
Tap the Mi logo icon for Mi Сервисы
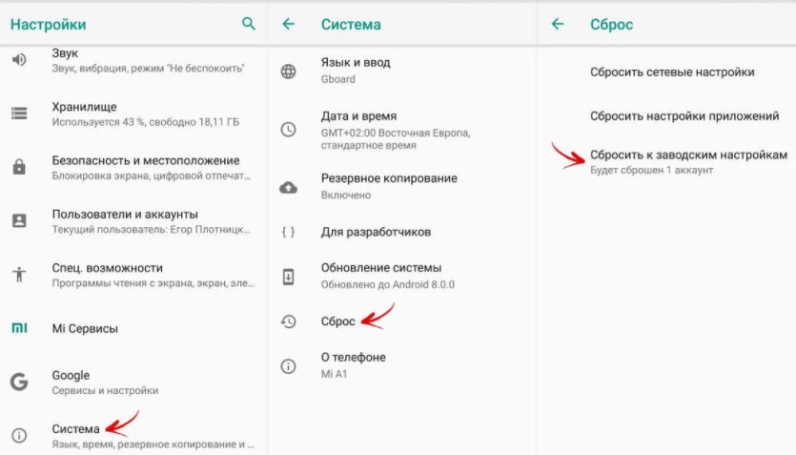[19, 328]
